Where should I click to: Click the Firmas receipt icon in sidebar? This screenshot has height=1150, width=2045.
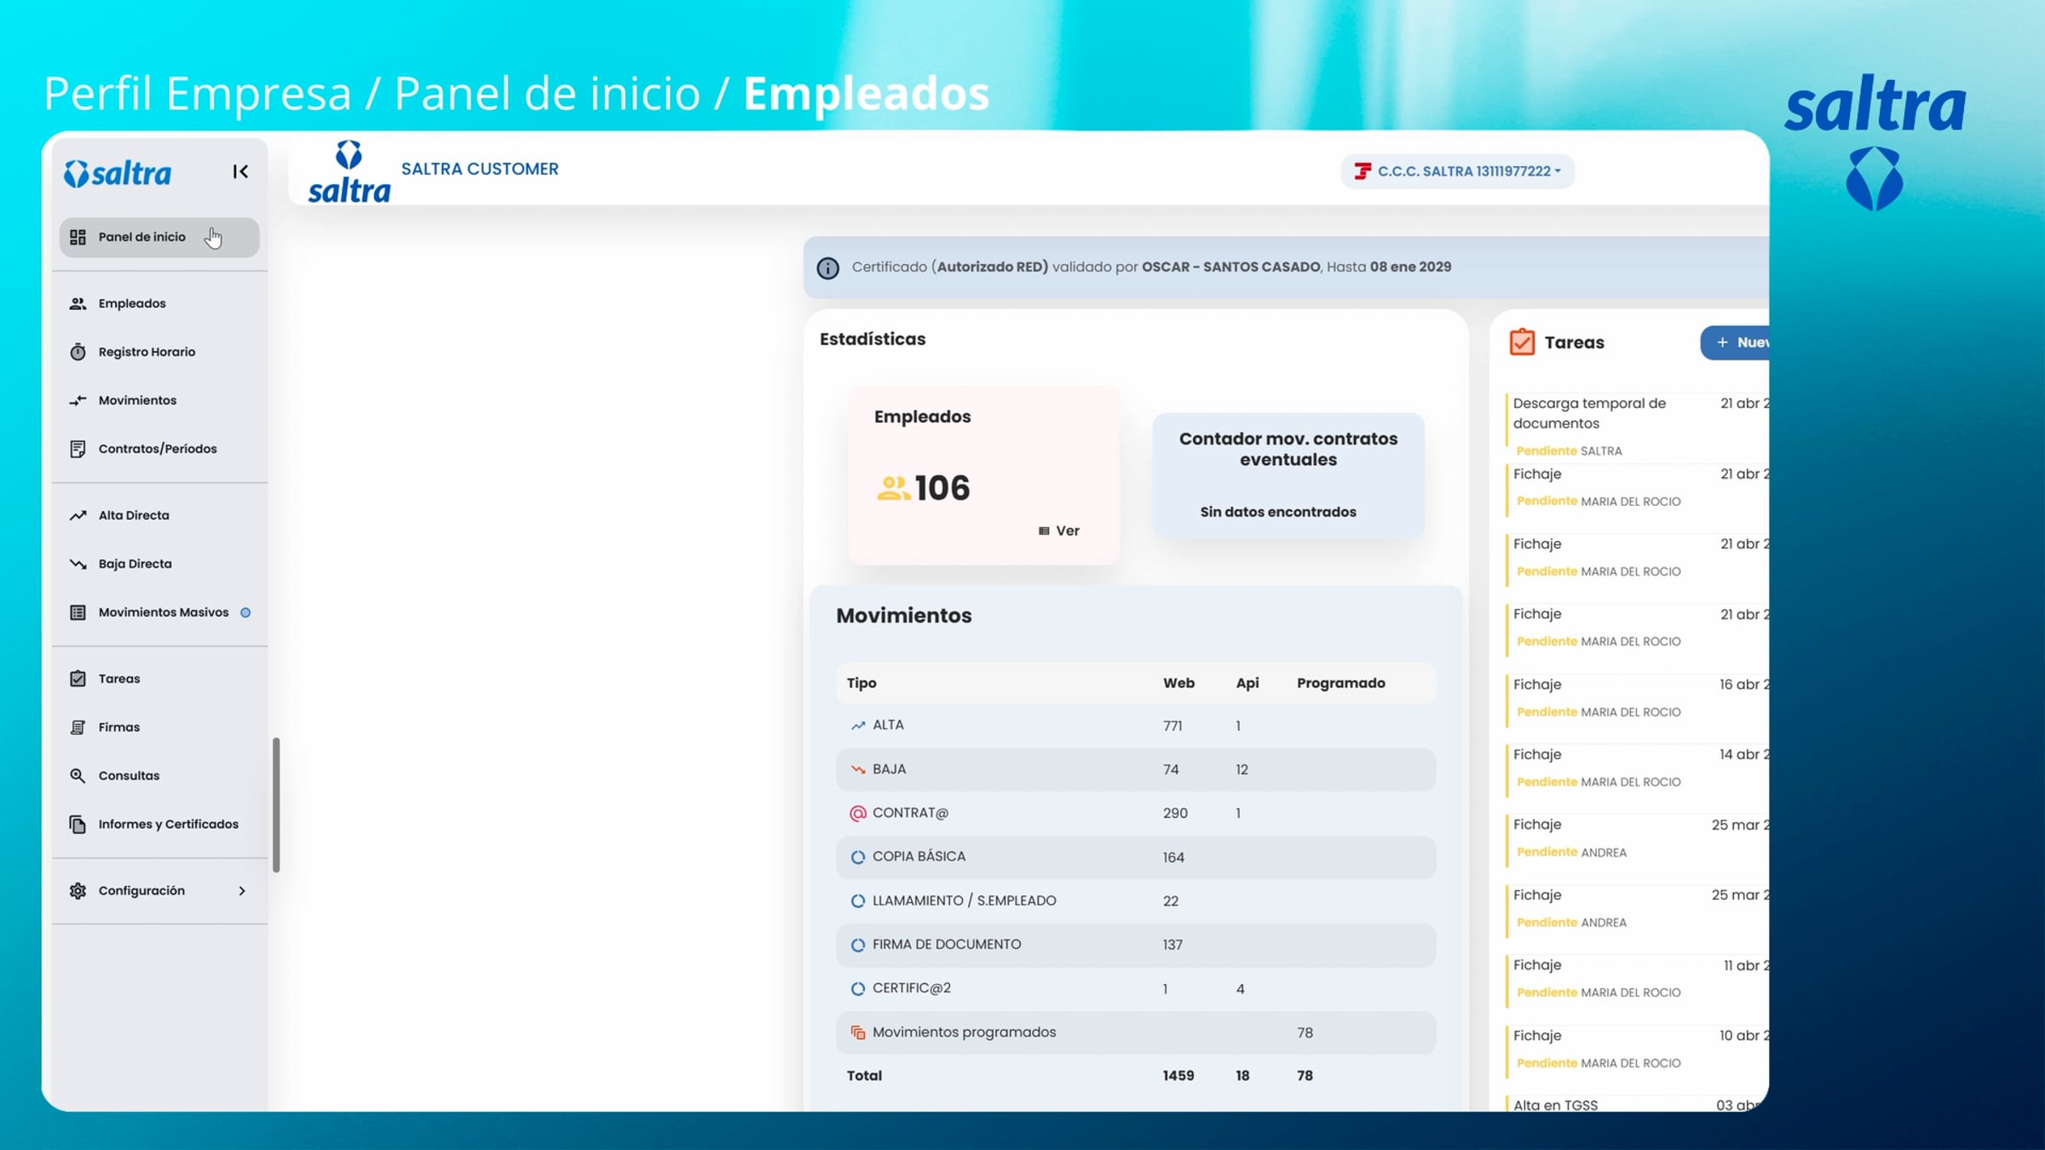[78, 727]
